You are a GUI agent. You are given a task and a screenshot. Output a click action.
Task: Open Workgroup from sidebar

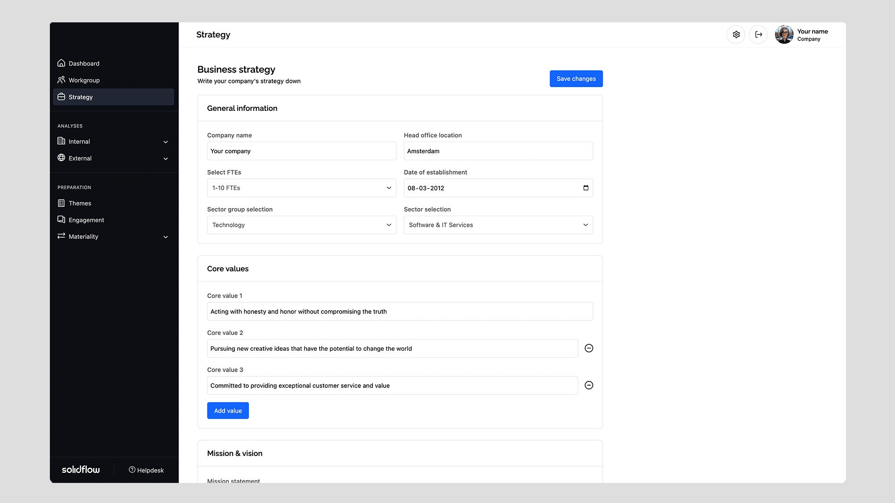84,80
